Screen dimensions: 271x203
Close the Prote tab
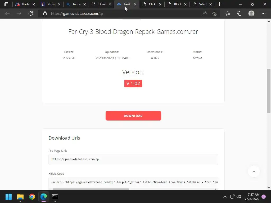(x=59, y=4)
